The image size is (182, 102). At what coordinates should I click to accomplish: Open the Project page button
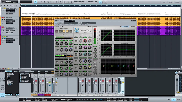point(177,2)
